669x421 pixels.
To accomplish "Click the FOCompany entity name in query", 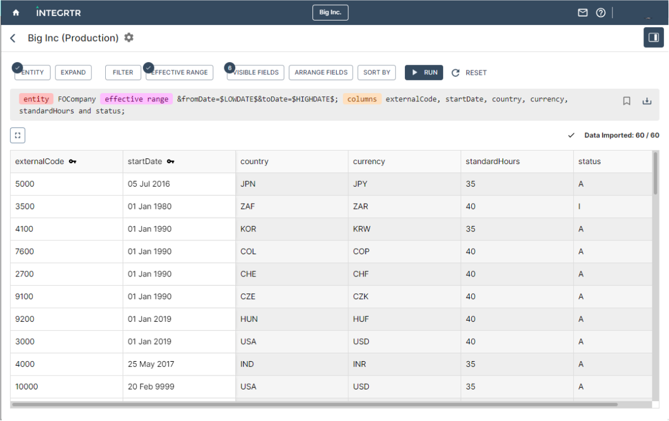I will (77, 99).
